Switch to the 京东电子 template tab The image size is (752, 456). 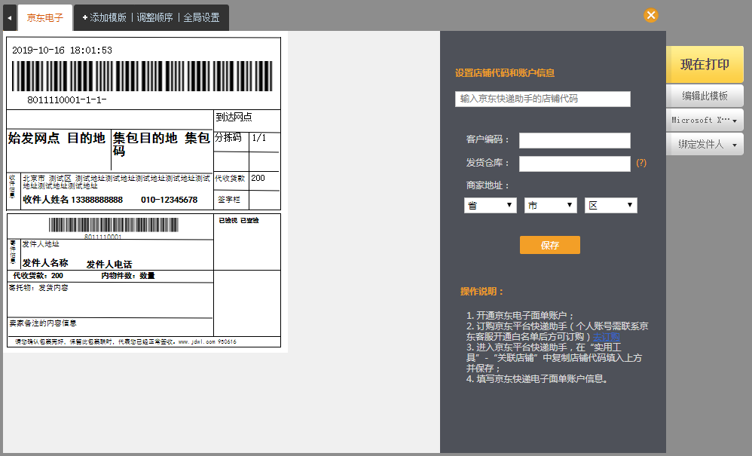point(45,18)
